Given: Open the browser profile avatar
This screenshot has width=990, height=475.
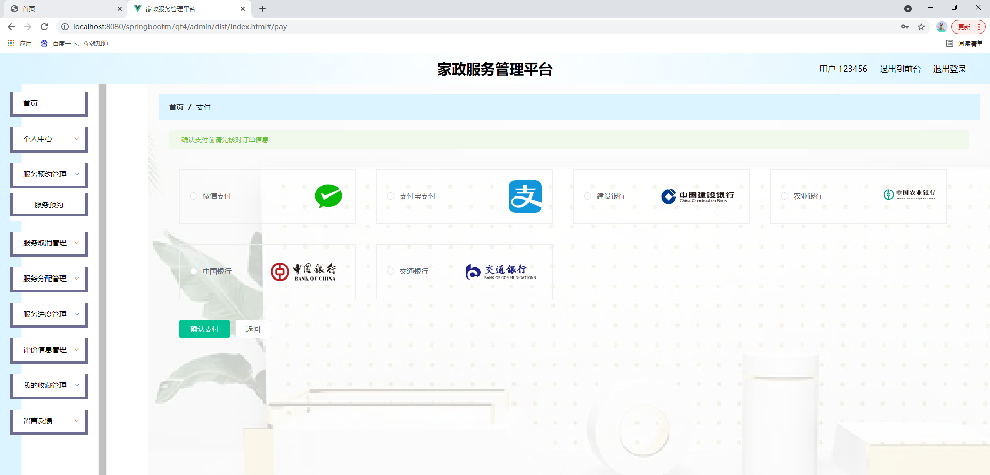Looking at the screenshot, I should click(942, 27).
